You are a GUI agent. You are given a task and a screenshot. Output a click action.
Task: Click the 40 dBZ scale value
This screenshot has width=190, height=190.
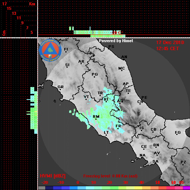pos(141,182)
